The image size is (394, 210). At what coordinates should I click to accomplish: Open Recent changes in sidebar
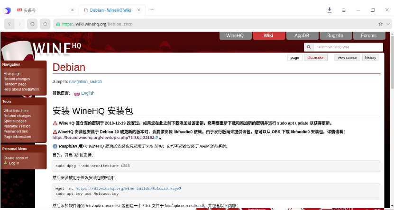click(x=17, y=79)
